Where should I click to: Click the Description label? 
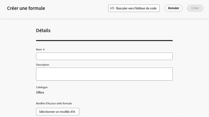[x=43, y=65]
